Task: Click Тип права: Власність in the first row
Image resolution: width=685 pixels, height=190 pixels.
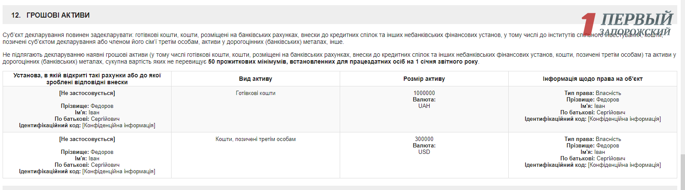Action: [593, 93]
